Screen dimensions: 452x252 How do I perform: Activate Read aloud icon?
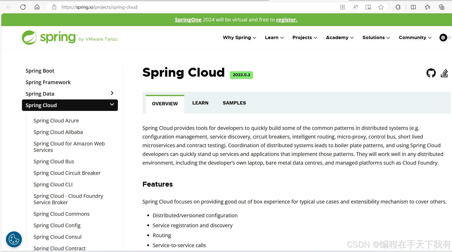(x=355, y=7)
